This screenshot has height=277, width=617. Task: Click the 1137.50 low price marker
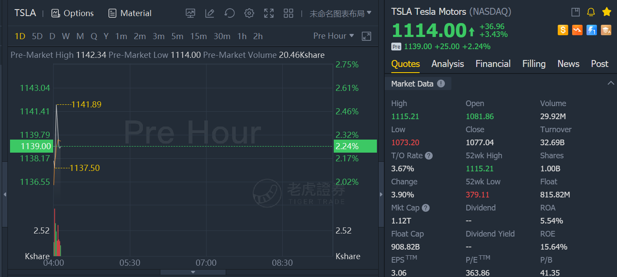pos(85,168)
